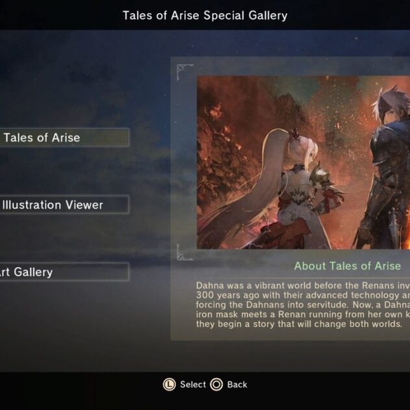
Task: Open the Art Gallery menu option
Action: 64,272
